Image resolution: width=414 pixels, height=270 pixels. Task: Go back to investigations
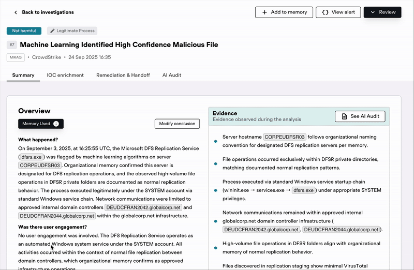(44, 12)
